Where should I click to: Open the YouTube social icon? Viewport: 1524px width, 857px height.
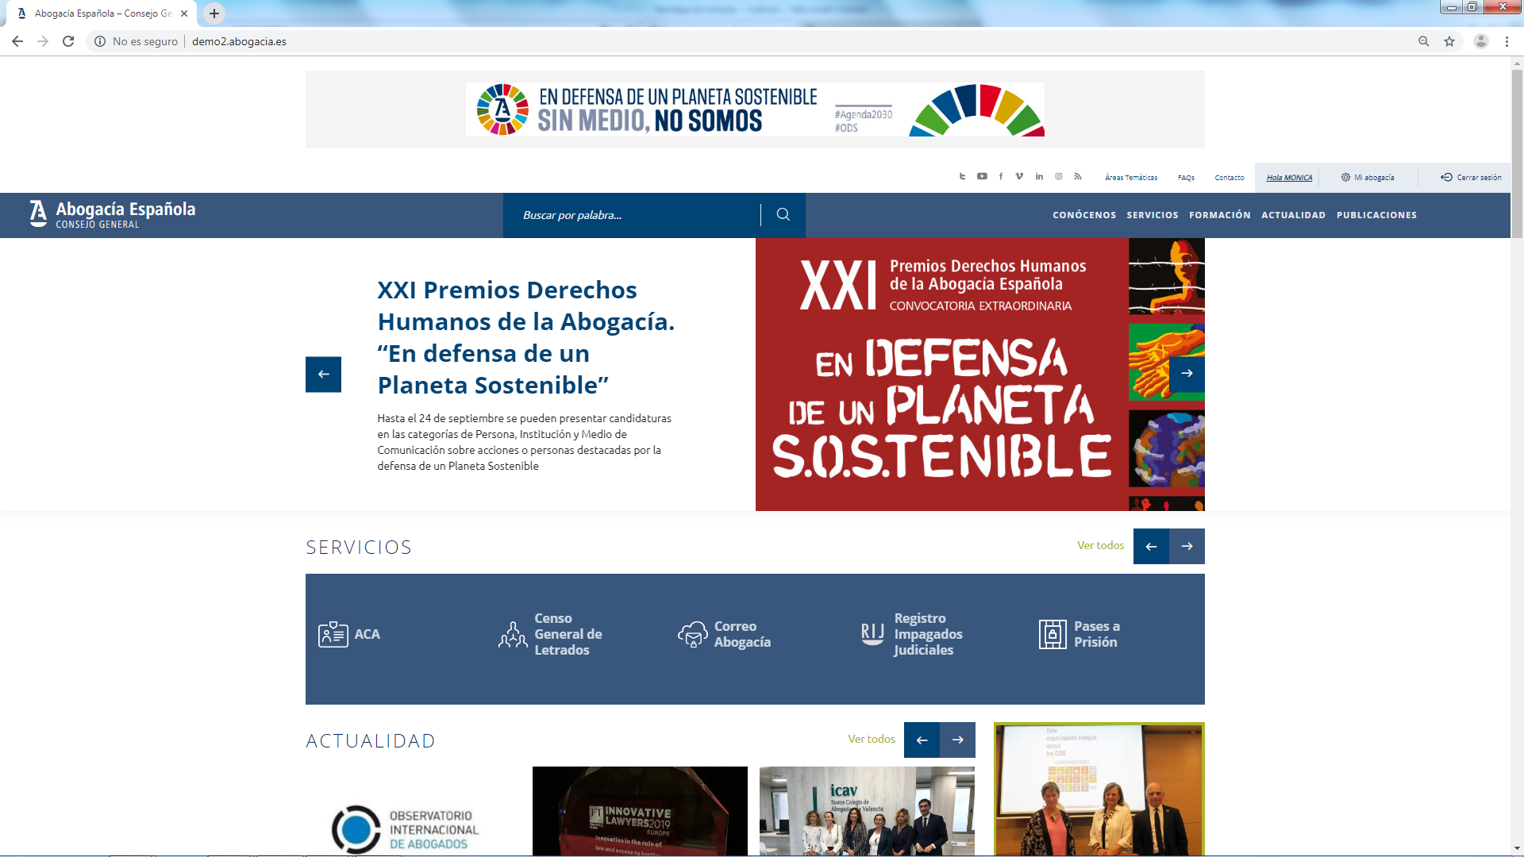point(982,177)
